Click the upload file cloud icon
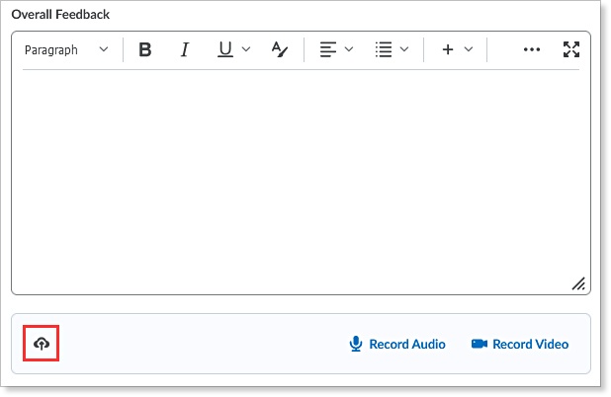The width and height of the screenshot is (611, 397). (42, 344)
